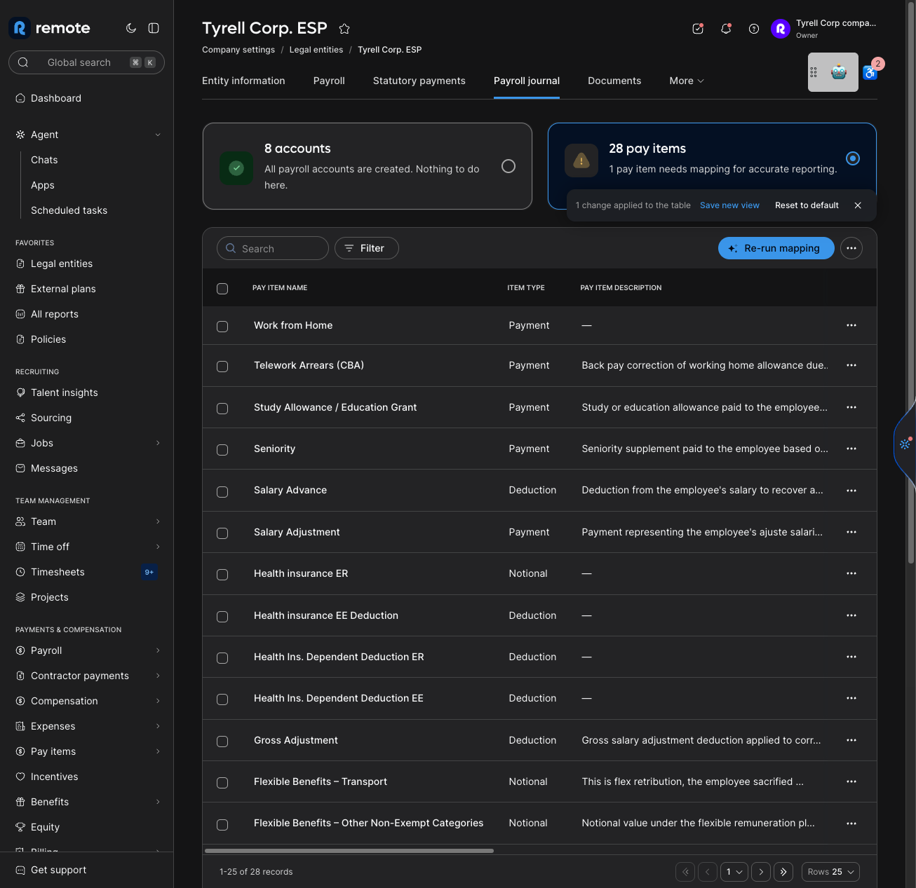This screenshot has height=888, width=916.
Task: Go to the next page arrow
Action: (761, 872)
